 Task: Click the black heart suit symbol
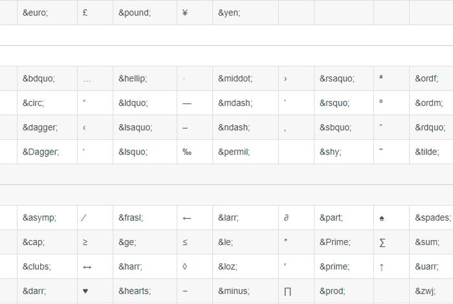85,291
